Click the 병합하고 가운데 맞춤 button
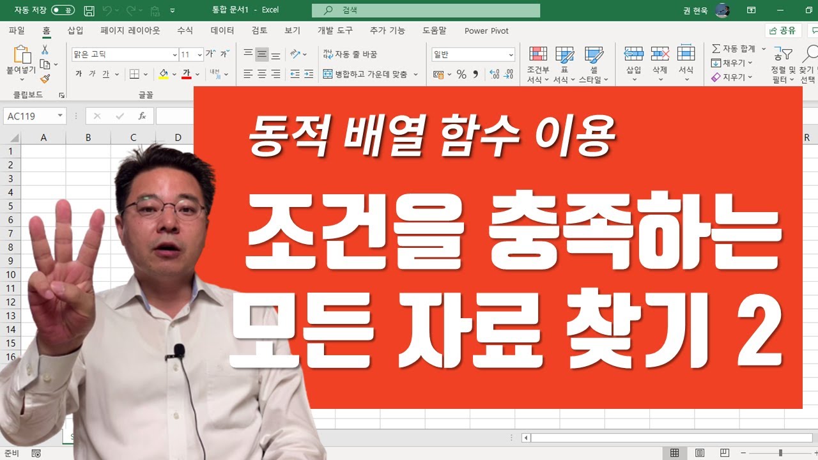818x460 pixels. click(365, 74)
